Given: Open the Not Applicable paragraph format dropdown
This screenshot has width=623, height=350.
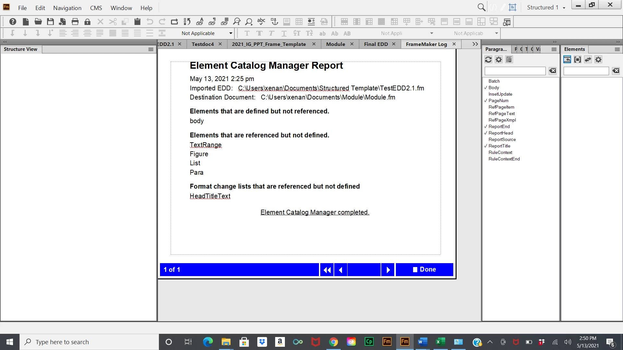Looking at the screenshot, I should pos(231,33).
